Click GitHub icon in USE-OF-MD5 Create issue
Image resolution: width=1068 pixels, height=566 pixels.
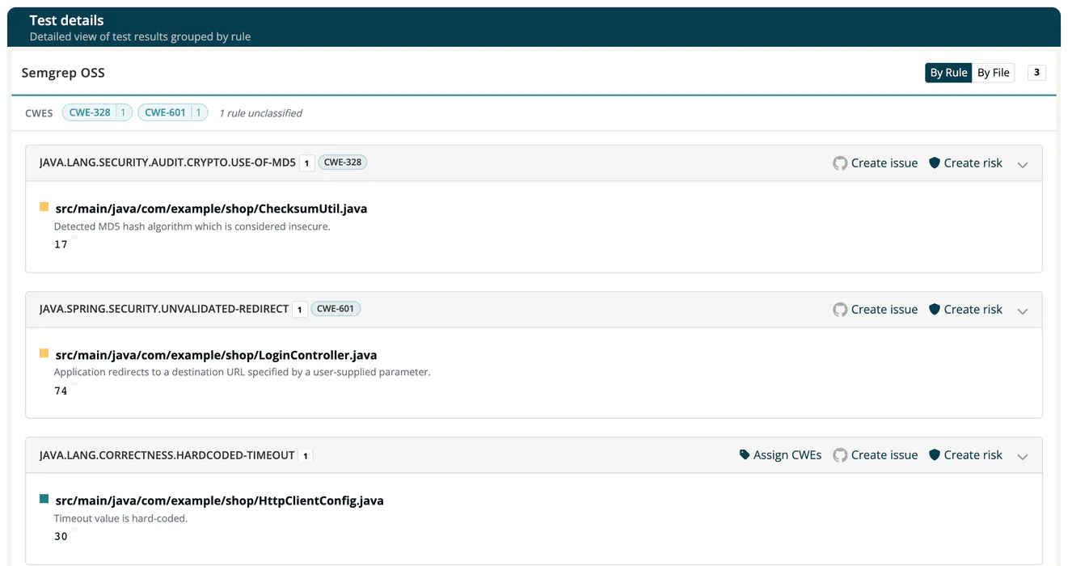(840, 163)
